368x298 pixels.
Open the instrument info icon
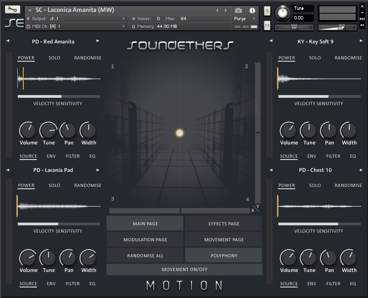[252, 11]
